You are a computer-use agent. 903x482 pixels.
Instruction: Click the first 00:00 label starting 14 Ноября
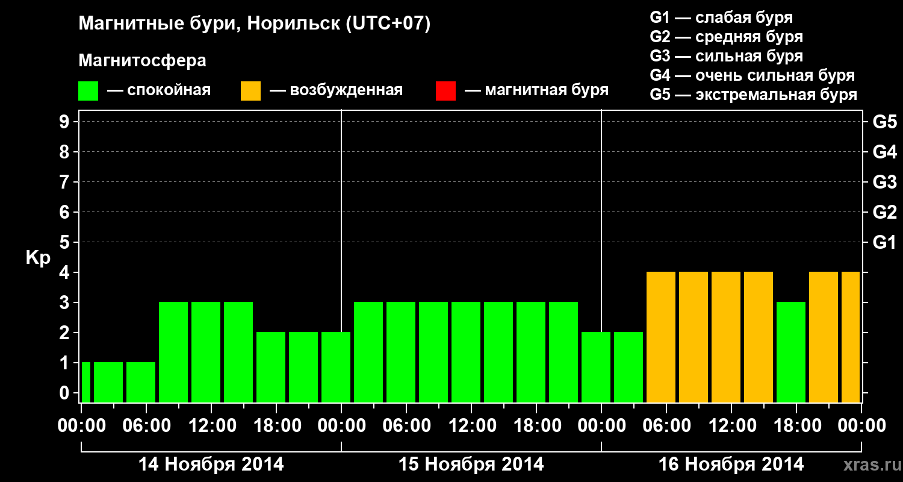pyautogui.click(x=81, y=426)
